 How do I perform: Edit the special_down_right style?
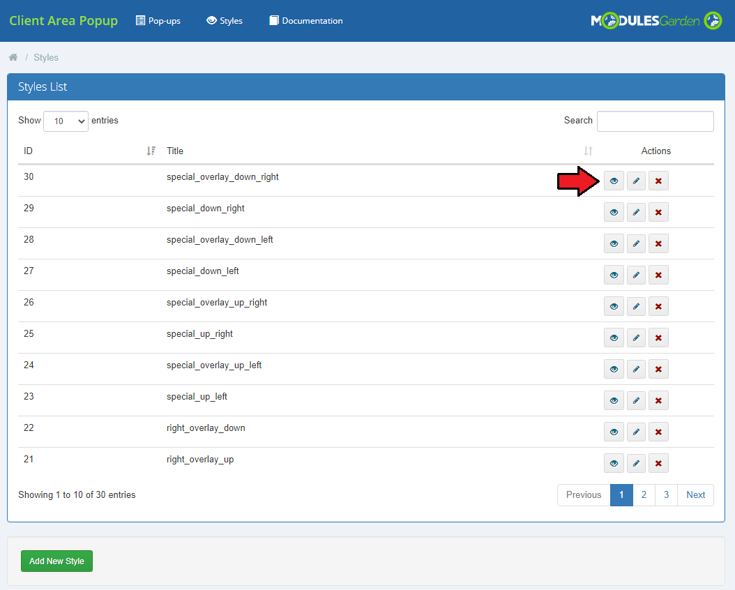pos(636,212)
